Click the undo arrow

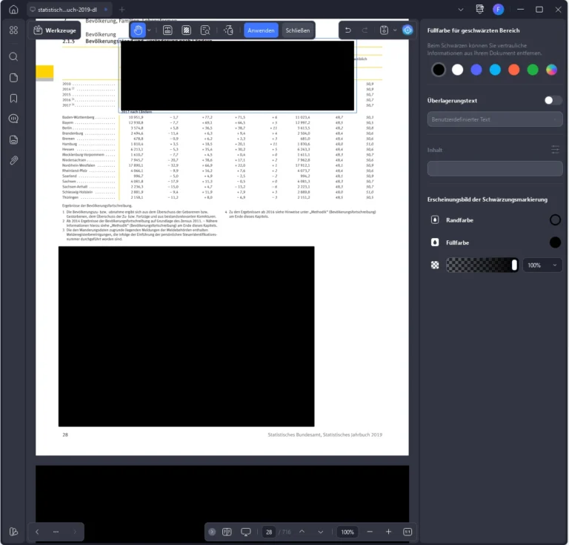point(348,30)
